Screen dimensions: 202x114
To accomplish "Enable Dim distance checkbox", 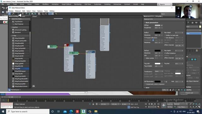I will tap(165, 38).
